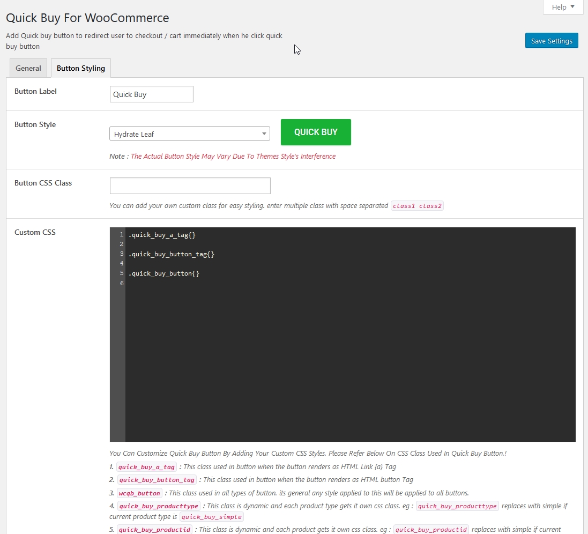Click empty line 6 in CSS editor
Image resolution: width=588 pixels, height=534 pixels.
coord(350,283)
